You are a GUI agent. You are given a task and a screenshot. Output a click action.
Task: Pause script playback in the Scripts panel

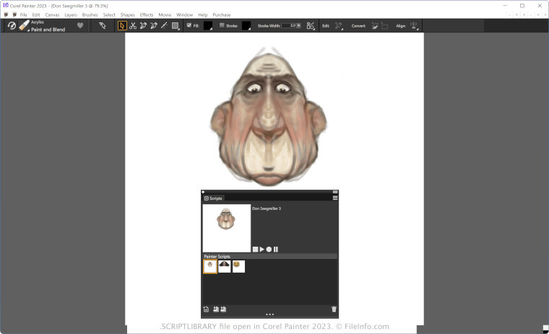pyautogui.click(x=276, y=250)
